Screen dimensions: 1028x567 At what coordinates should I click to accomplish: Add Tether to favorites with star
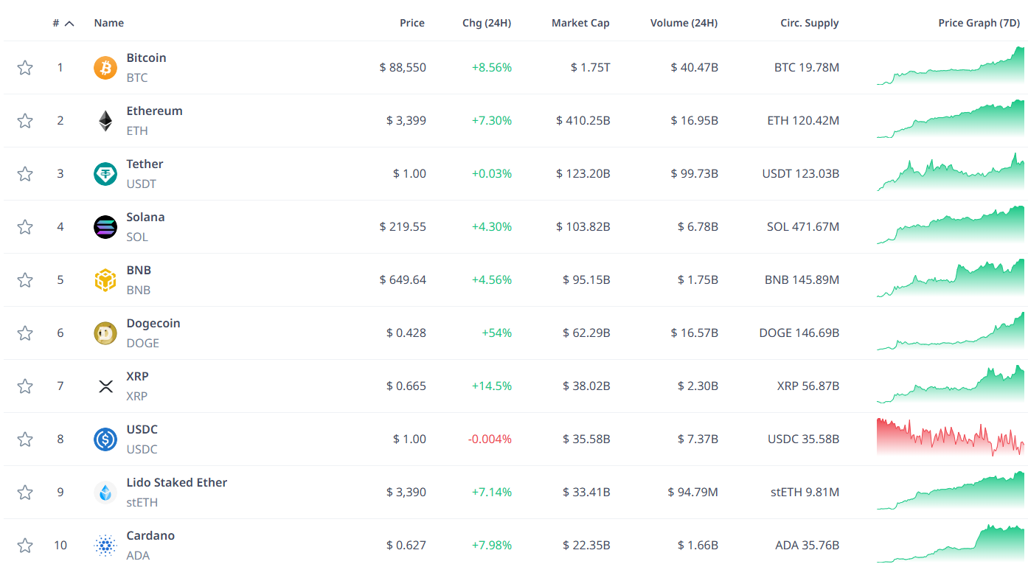click(25, 174)
